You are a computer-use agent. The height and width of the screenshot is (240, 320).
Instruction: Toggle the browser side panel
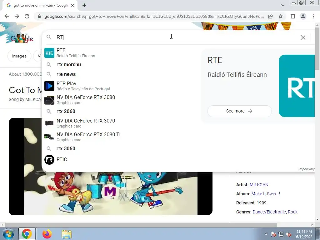coord(293,16)
